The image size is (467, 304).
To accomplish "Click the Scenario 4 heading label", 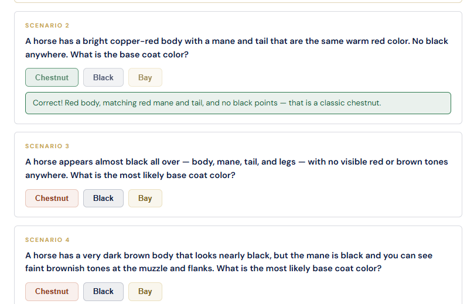I will pos(47,240).
